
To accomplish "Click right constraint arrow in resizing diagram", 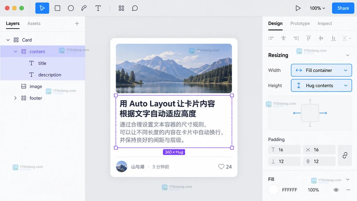I will (x=323, y=113).
